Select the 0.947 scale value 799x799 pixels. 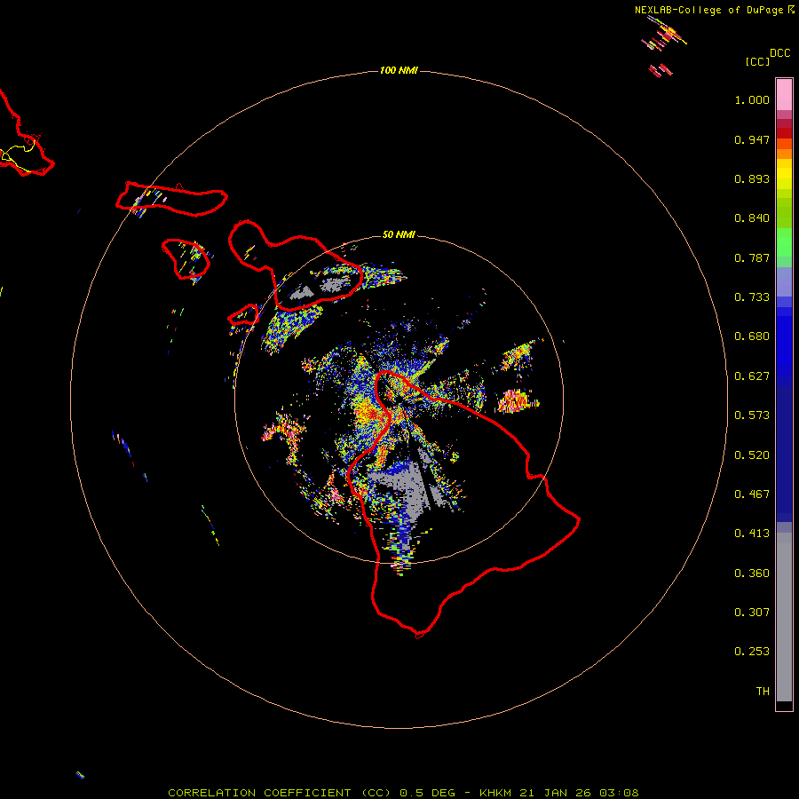(752, 139)
